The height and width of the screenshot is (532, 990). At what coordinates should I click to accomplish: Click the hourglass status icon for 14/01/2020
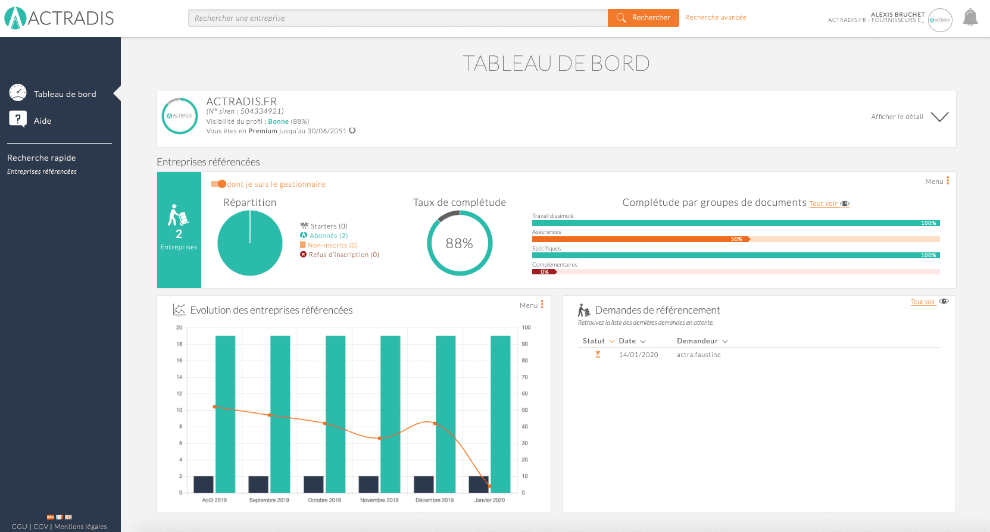pos(598,354)
